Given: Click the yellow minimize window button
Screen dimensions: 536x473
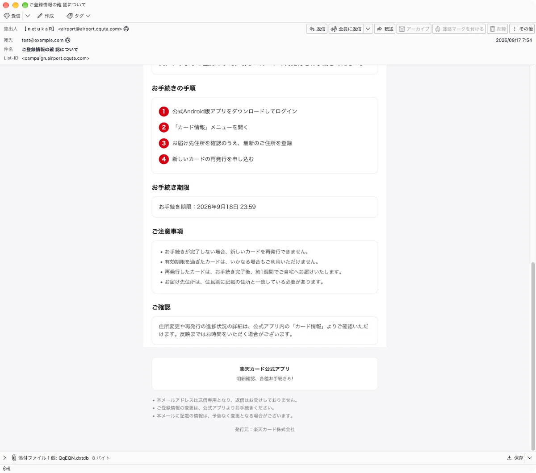Looking at the screenshot, I should 15,5.
